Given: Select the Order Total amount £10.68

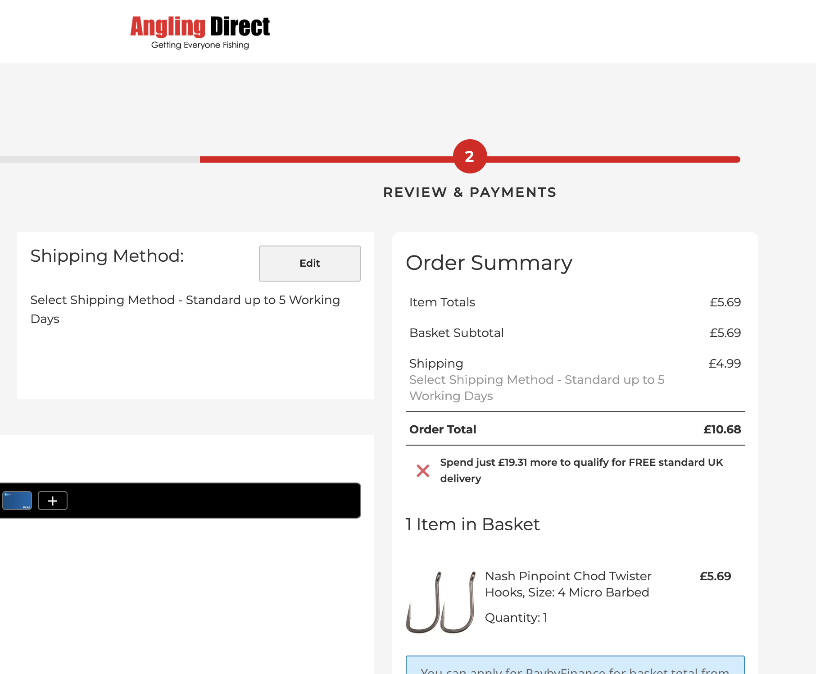Looking at the screenshot, I should pos(722,429).
